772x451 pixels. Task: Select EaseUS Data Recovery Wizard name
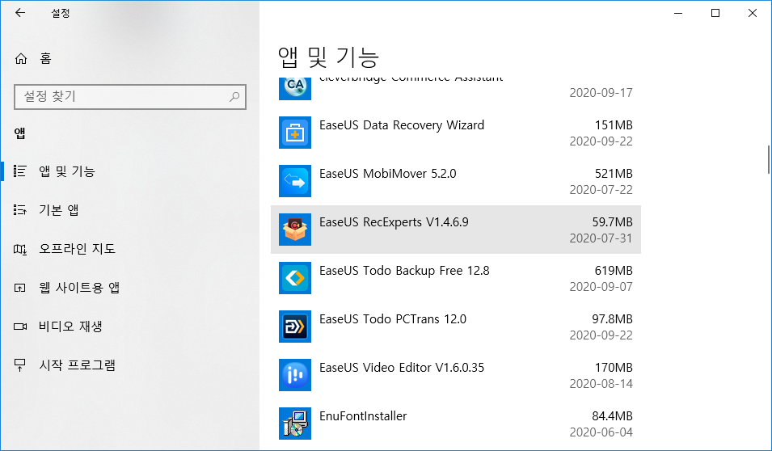click(402, 125)
